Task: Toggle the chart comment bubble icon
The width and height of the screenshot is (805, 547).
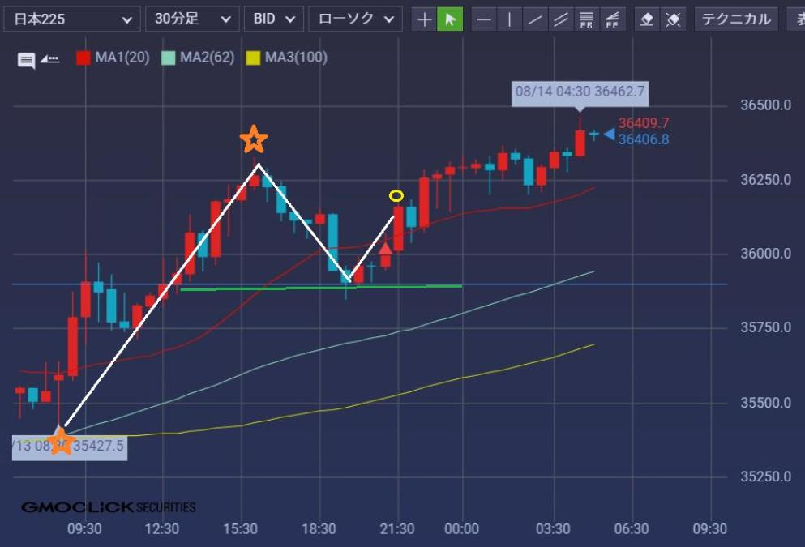Action: click(x=26, y=59)
